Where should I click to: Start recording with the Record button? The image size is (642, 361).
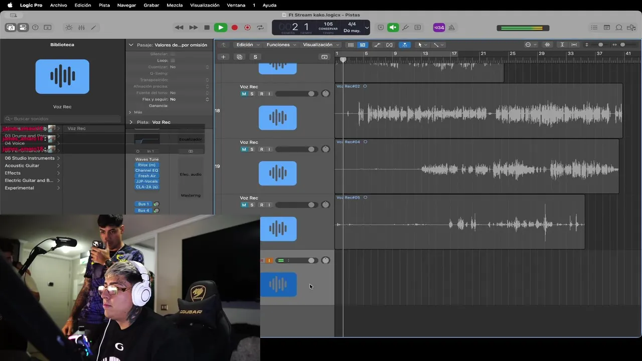pos(234,28)
